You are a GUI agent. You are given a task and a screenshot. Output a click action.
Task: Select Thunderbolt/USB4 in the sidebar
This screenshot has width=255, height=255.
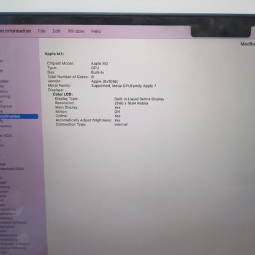click(x=12, y=169)
